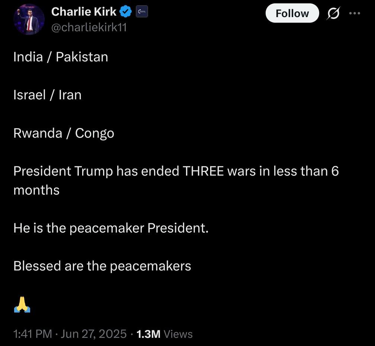The width and height of the screenshot is (375, 346).
Task: Open the Charlie Kirk display name link
Action: (84, 12)
